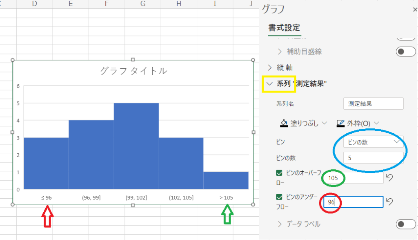Reset the ビンのオーバーフロー value with undo arrow
Image resolution: width=418 pixels, height=240 pixels.
tap(390, 178)
